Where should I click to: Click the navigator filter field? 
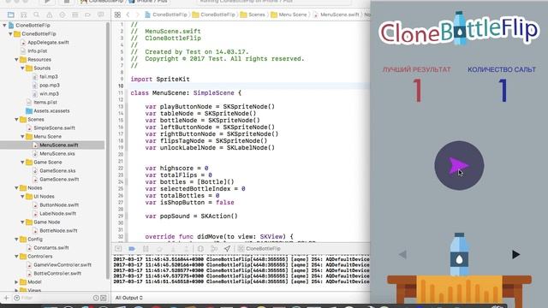point(52,298)
